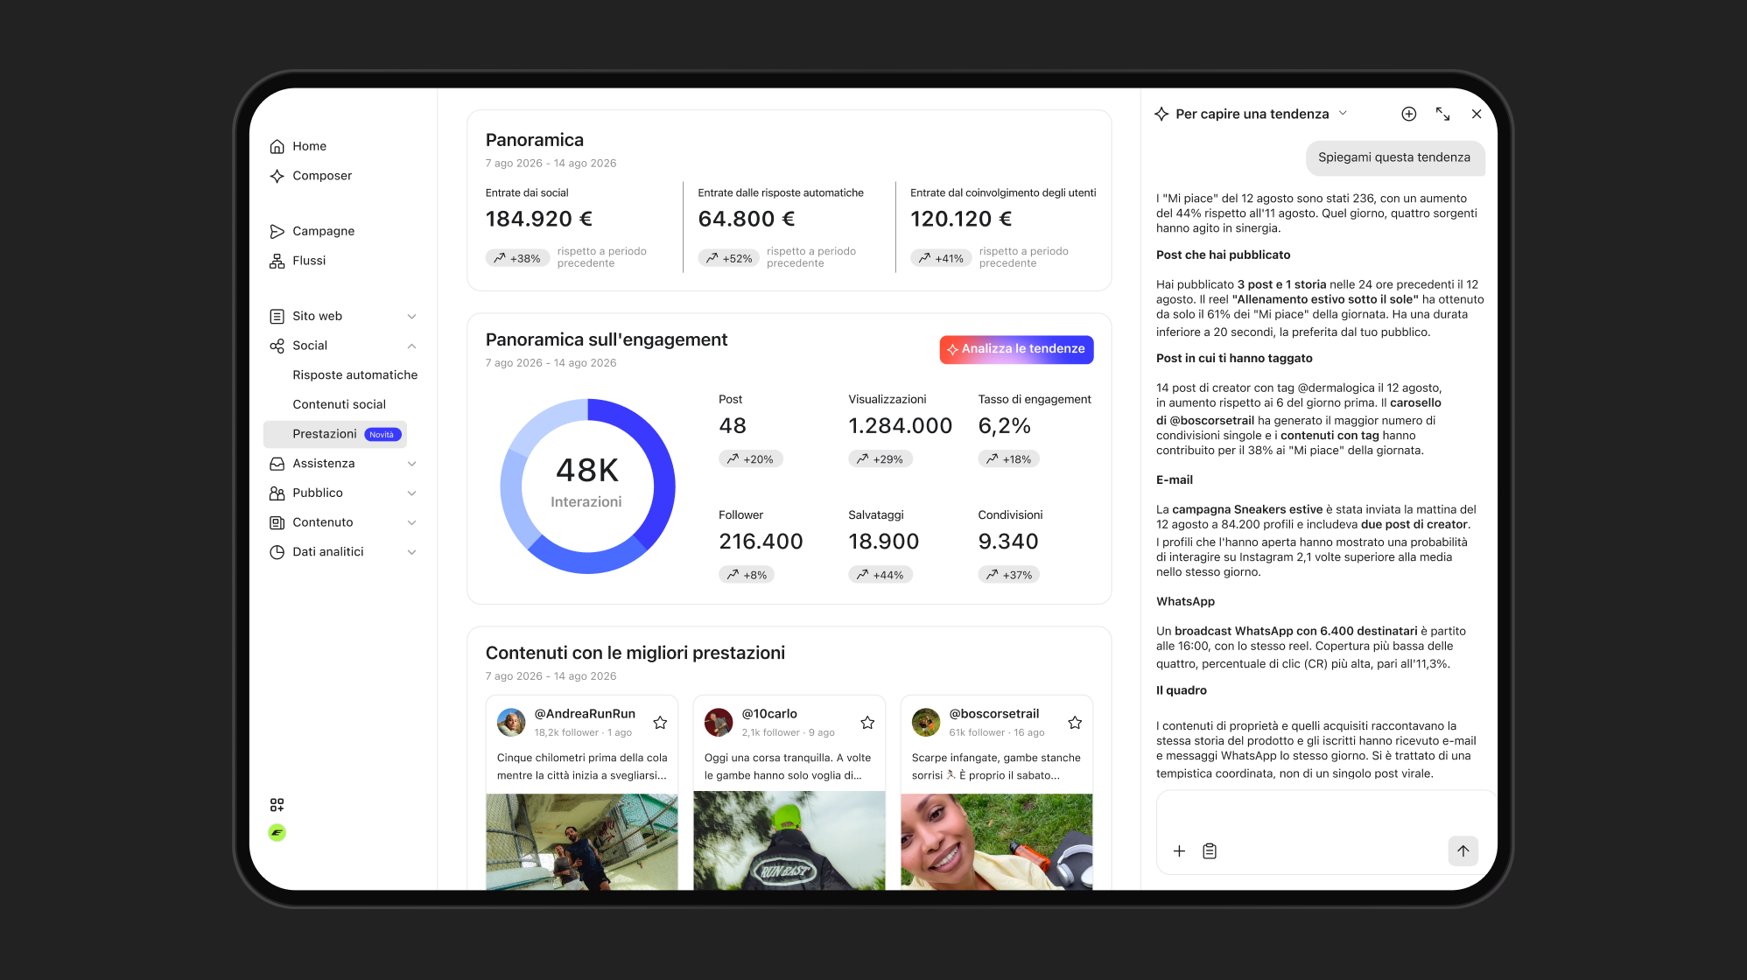1747x980 pixels.
Task: Click the +44% Salvataggi trend badge
Action: pos(880,575)
